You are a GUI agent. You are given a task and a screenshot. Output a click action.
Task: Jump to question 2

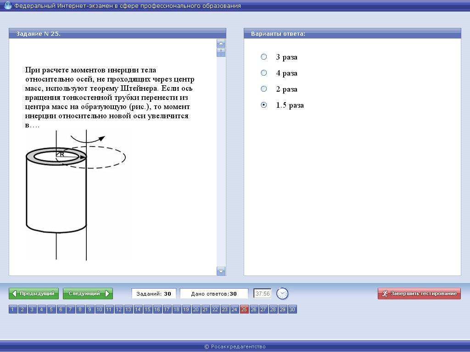coord(22,309)
